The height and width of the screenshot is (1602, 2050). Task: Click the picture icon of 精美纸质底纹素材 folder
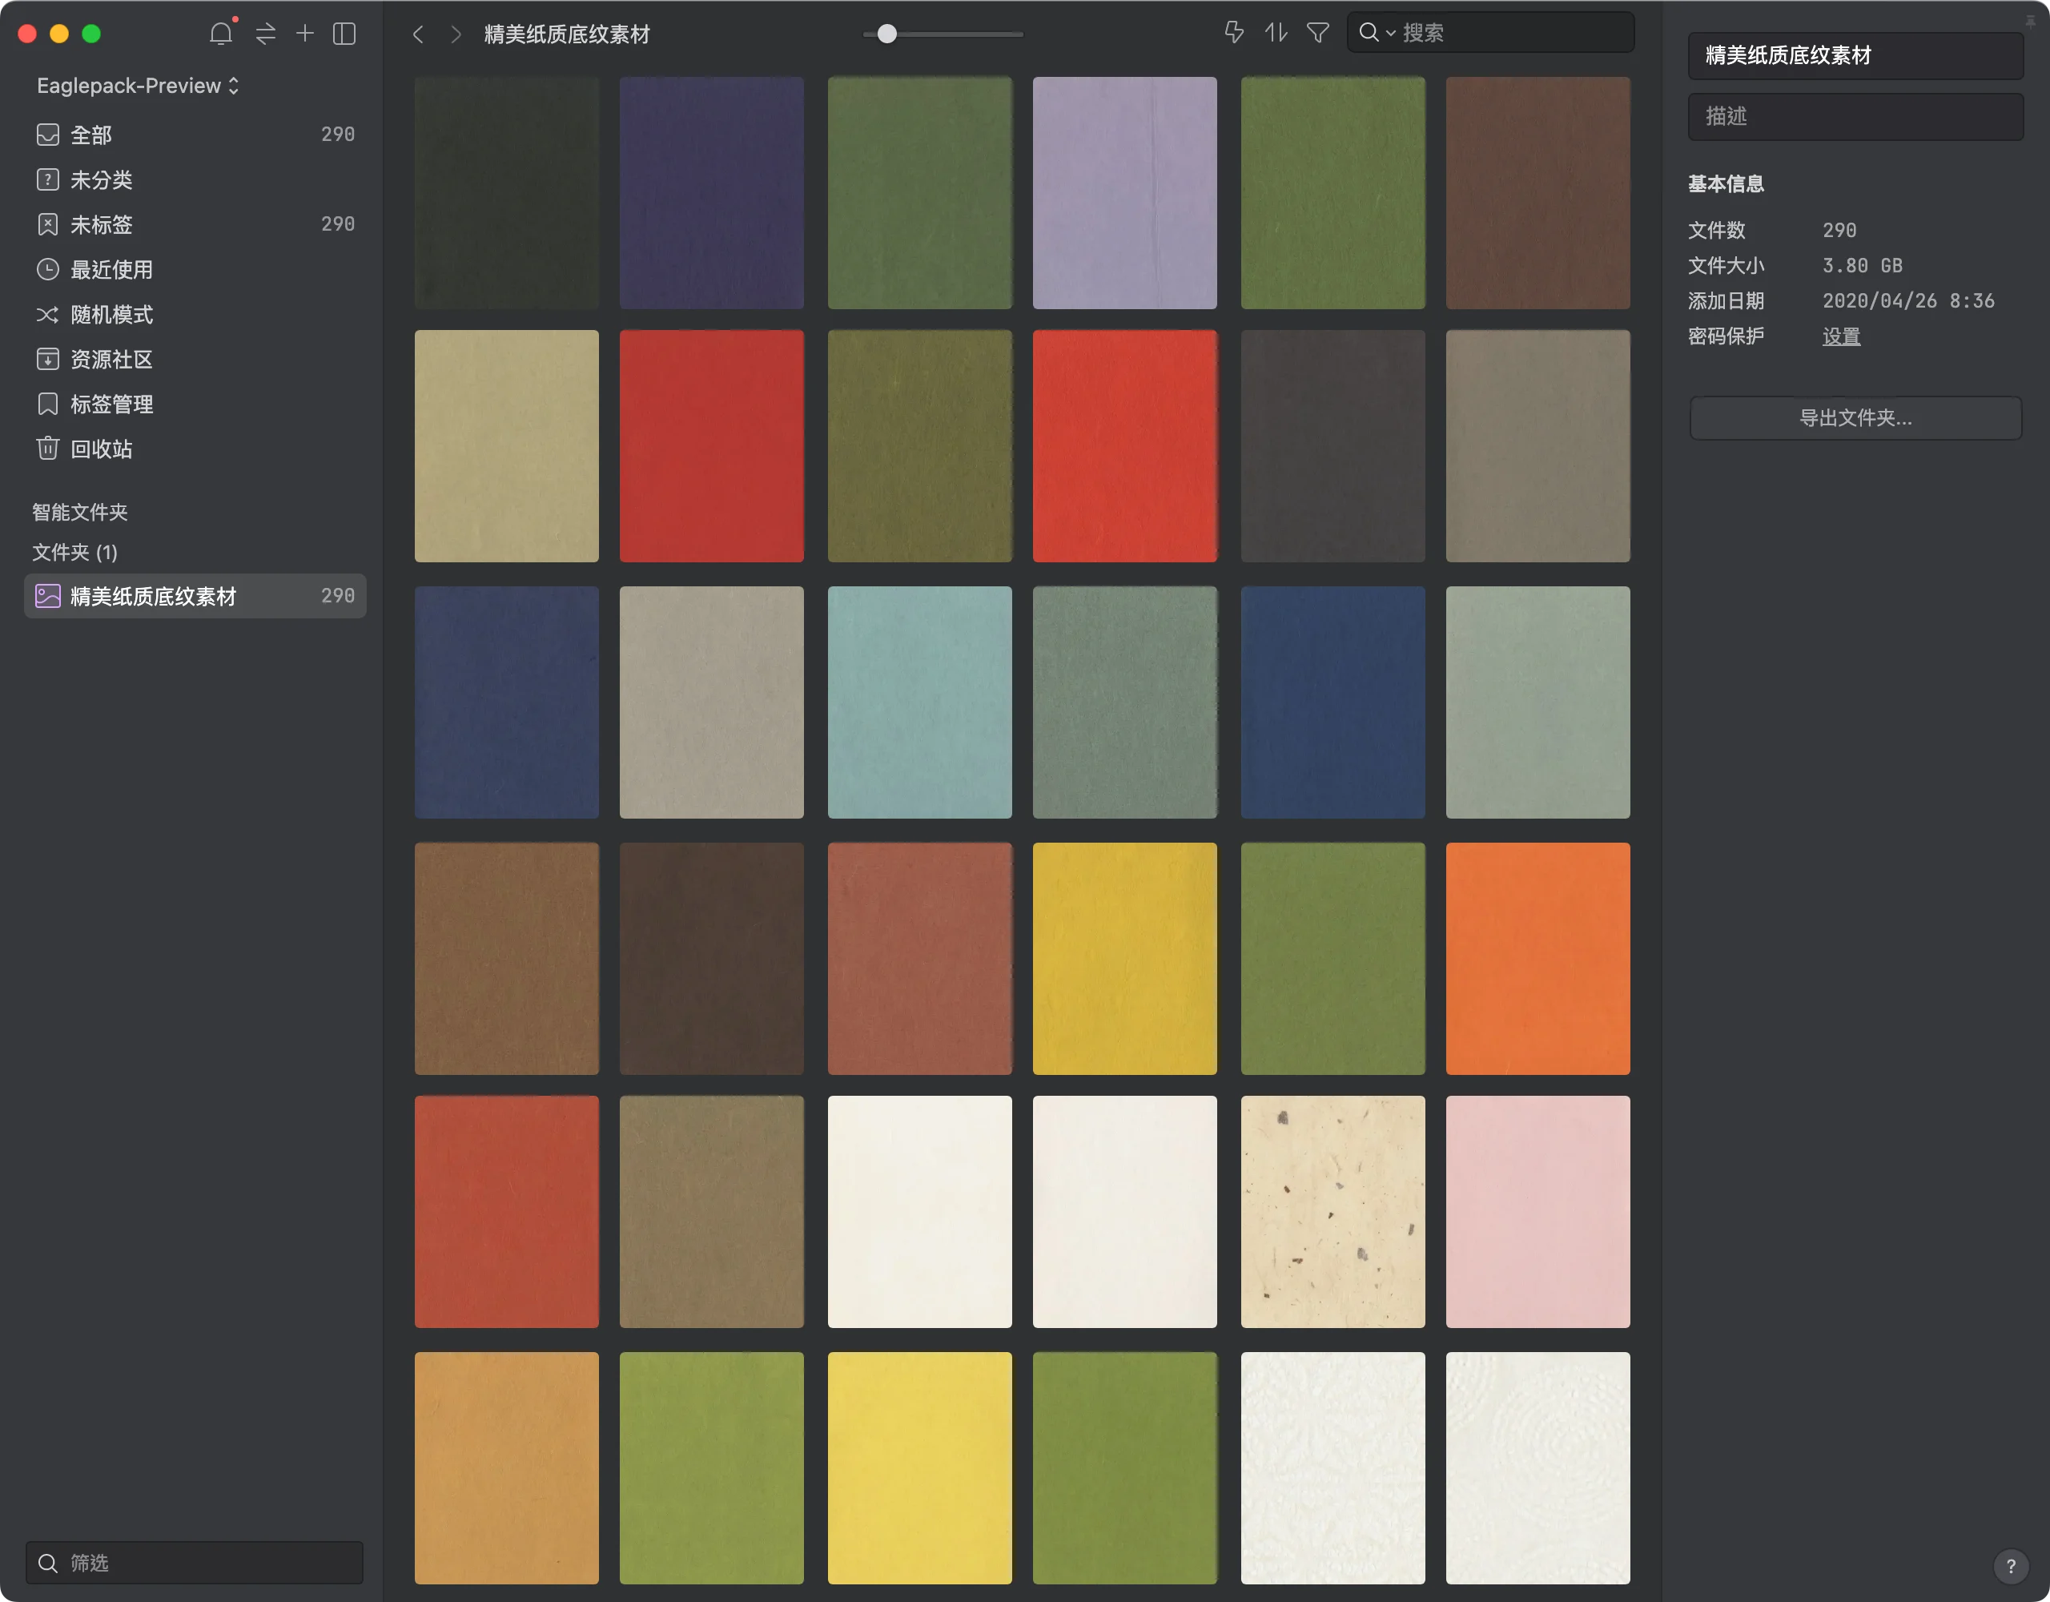(48, 596)
